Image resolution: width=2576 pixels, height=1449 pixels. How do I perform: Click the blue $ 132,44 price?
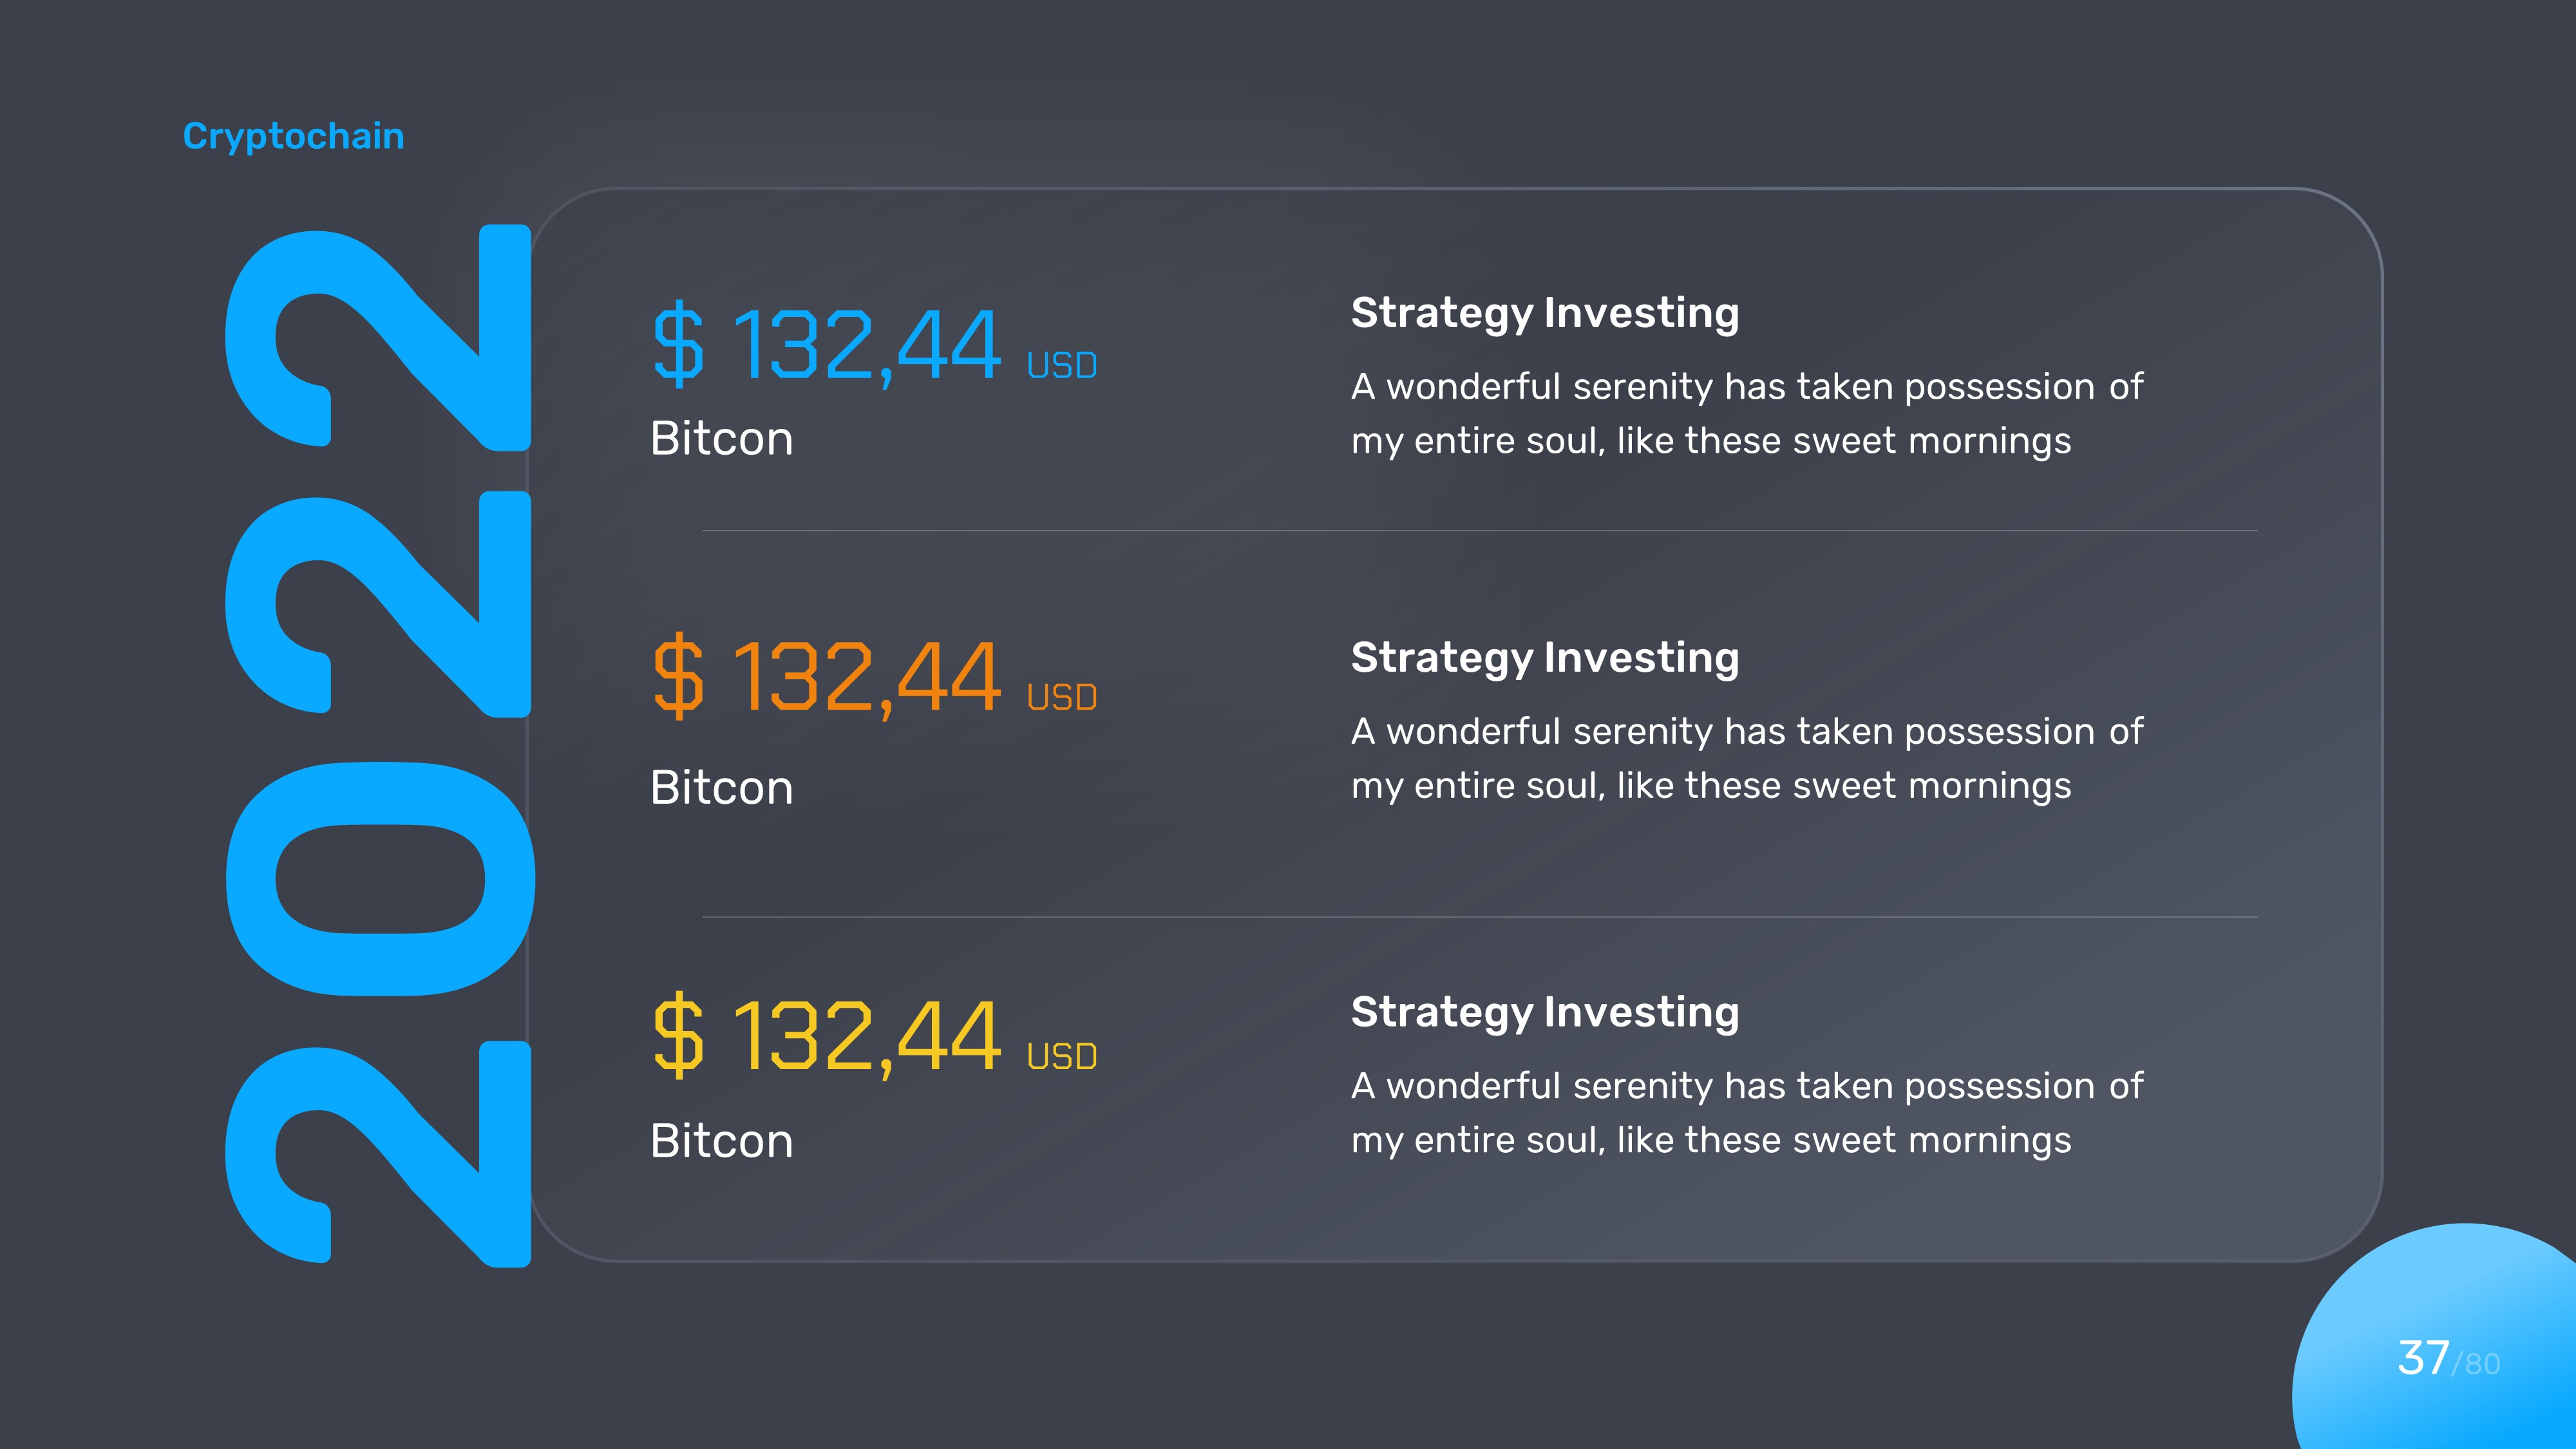(826, 345)
